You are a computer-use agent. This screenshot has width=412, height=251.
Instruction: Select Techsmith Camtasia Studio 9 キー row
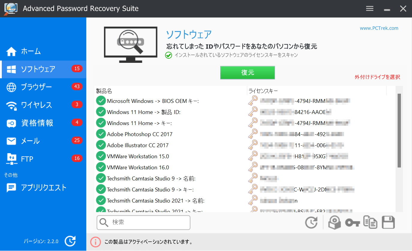coord(245,190)
